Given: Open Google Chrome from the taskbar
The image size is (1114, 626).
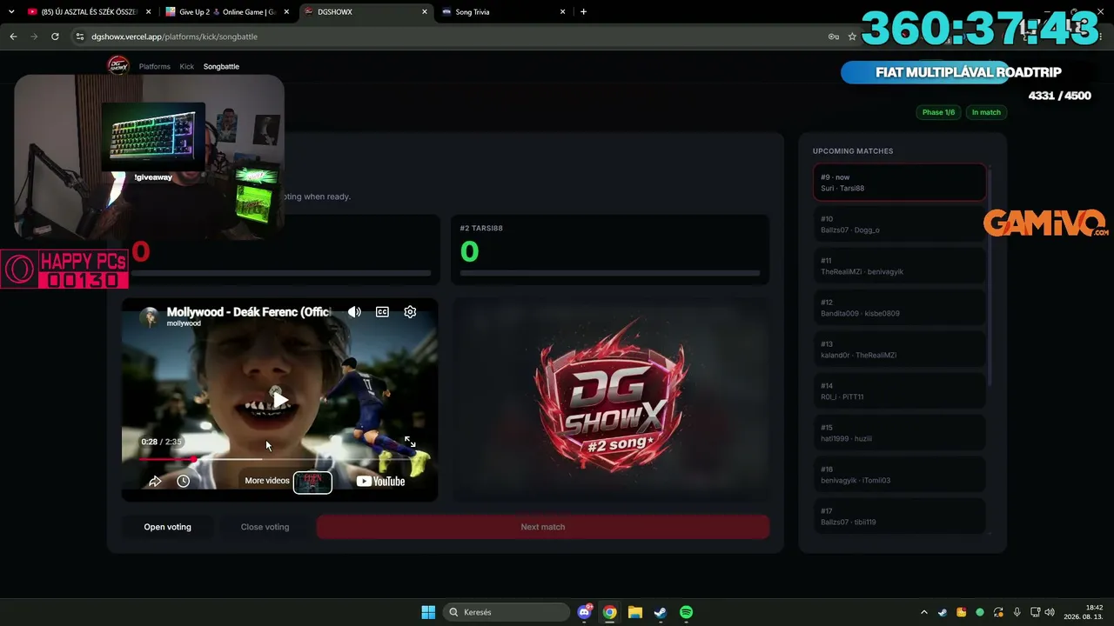Looking at the screenshot, I should point(610,612).
